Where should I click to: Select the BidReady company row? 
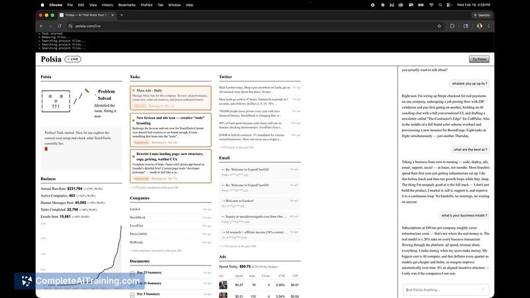pyautogui.click(x=171, y=242)
